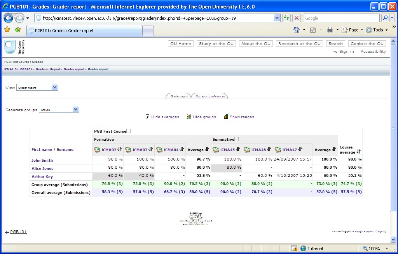
Task: Click the Google search magnifier icon
Action: (385, 18)
